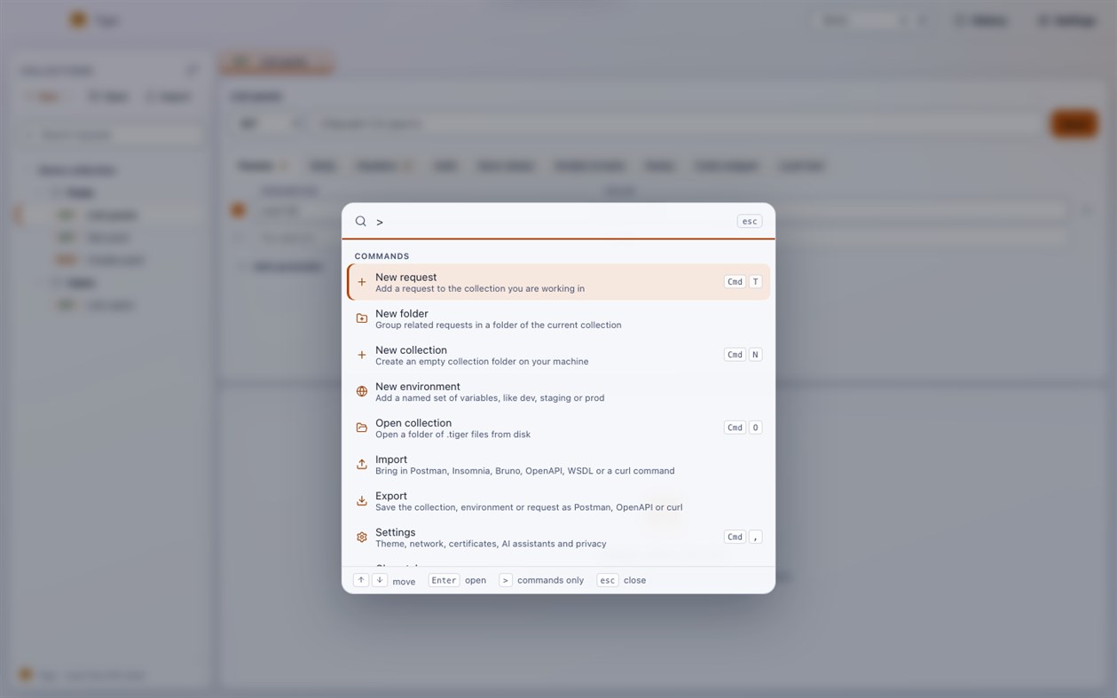Click the '>' commands only key hint
1117x698 pixels.
(x=506, y=580)
